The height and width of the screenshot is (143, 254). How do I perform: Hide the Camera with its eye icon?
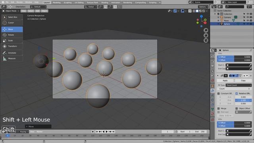coord(248,17)
